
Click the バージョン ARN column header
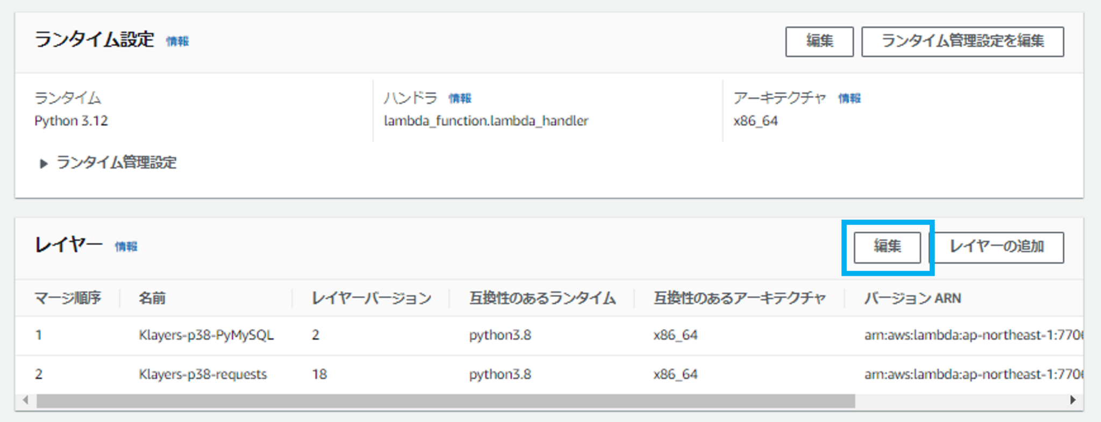tap(912, 298)
